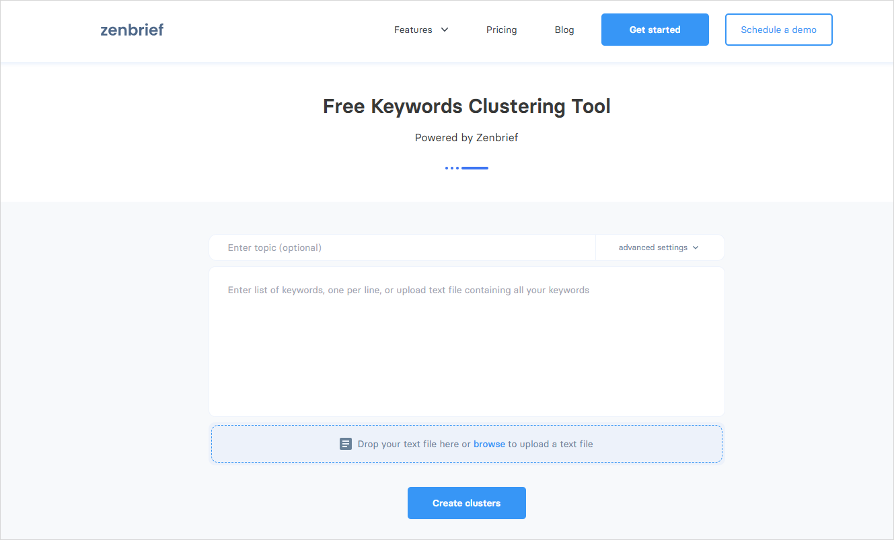Click the Free Keywords Clustering Tool heading
Viewport: 894px width, 540px height.
pos(467,106)
